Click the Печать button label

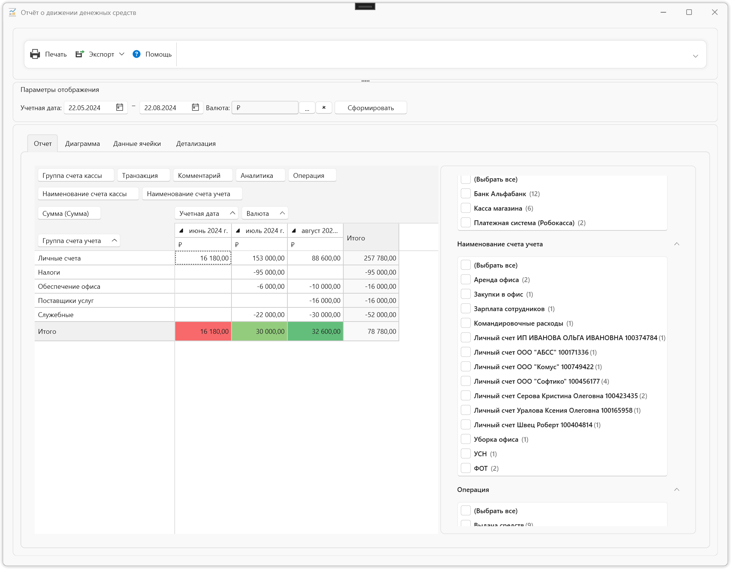(56, 54)
